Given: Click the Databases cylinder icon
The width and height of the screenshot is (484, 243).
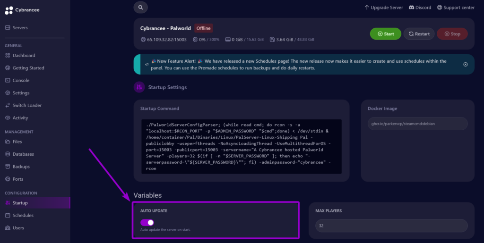Looking at the screenshot, I should click(x=8, y=154).
